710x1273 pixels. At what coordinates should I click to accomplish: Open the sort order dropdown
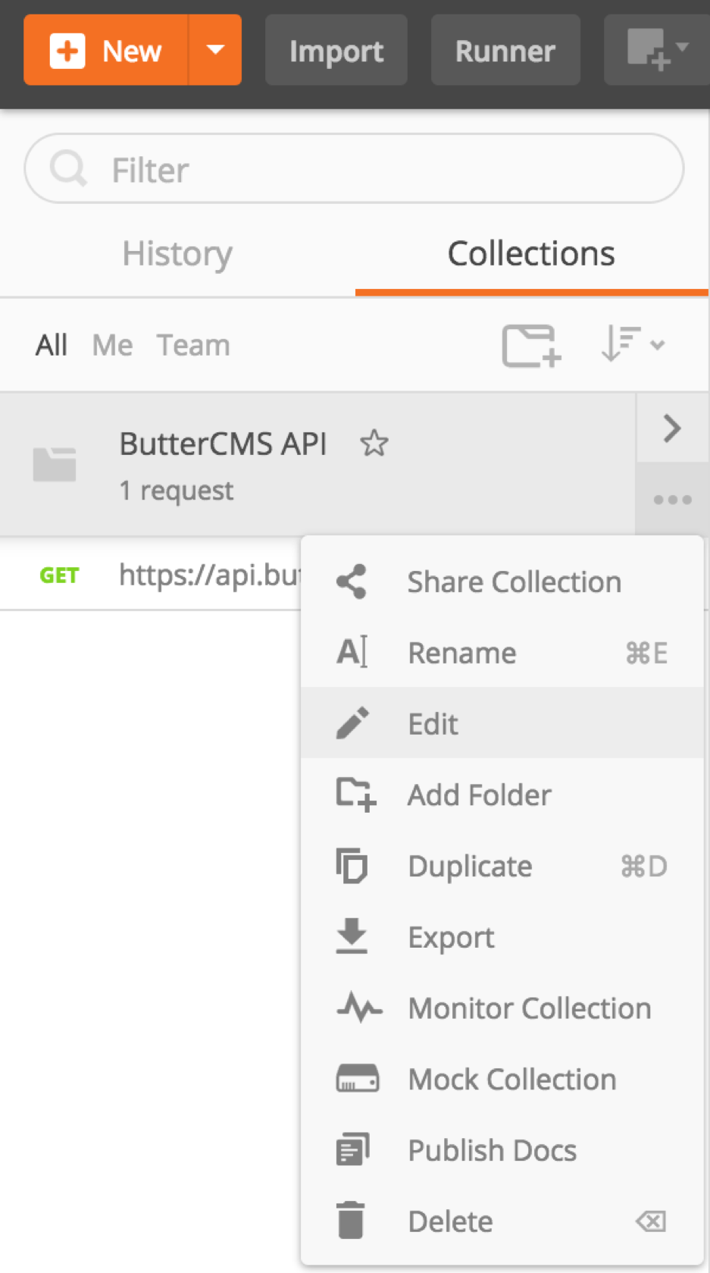(x=632, y=345)
